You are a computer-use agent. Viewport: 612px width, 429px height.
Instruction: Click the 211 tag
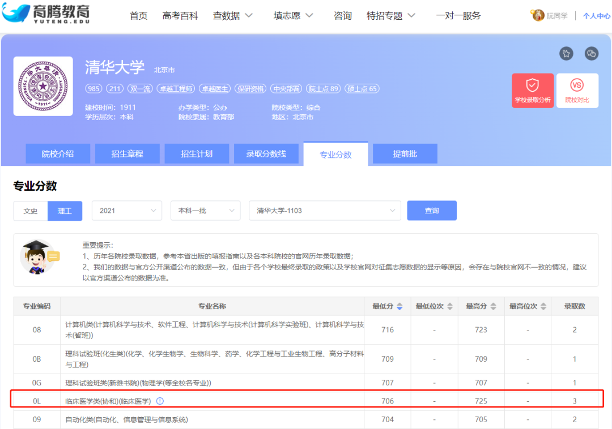(114, 88)
